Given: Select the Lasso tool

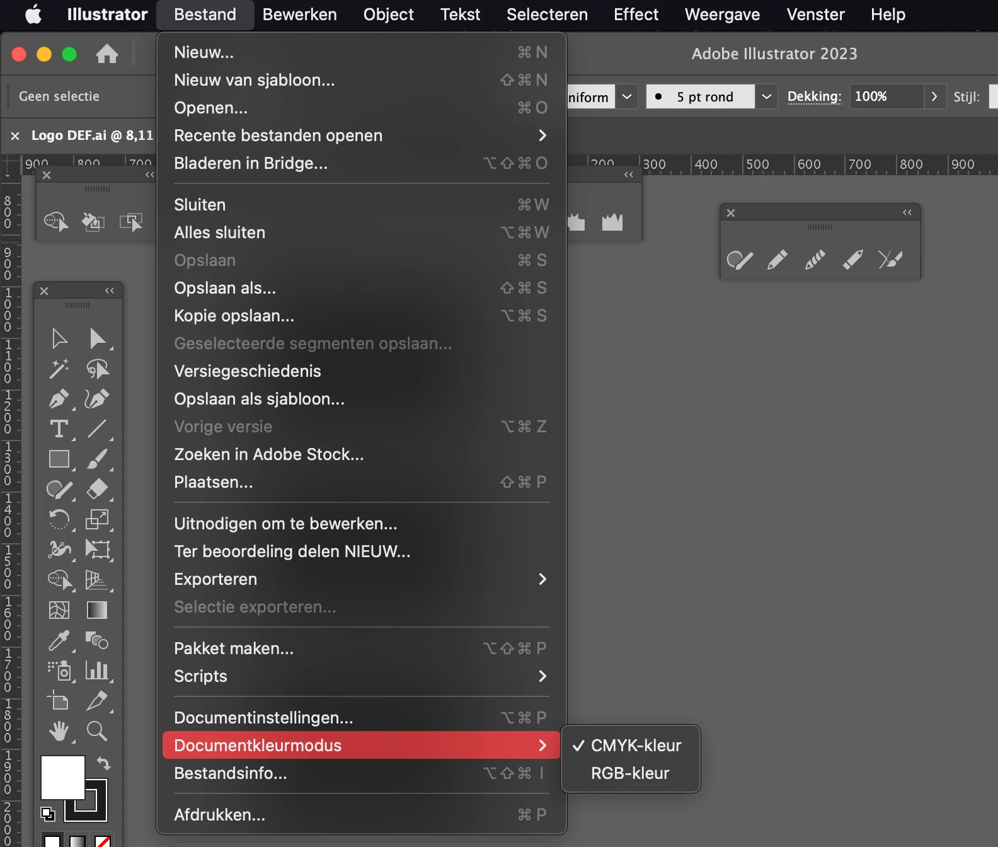Looking at the screenshot, I should point(97,369).
